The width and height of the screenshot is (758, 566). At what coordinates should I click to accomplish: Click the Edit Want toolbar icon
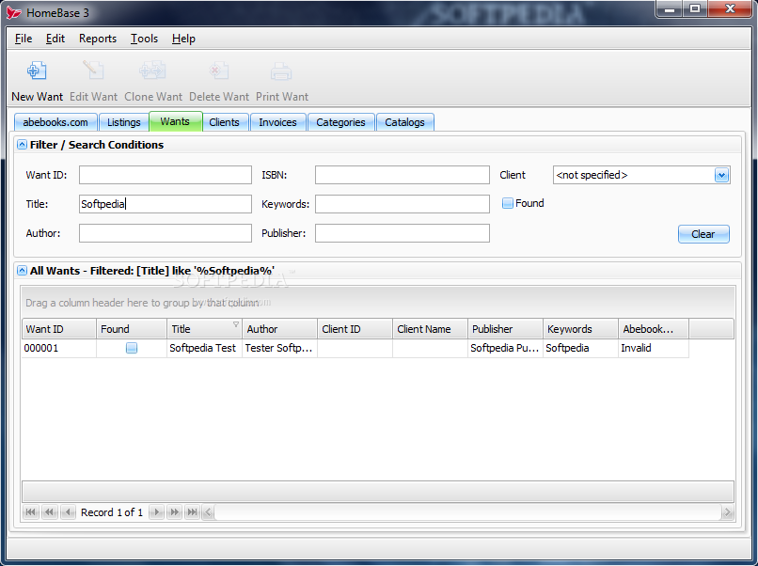[x=93, y=71]
